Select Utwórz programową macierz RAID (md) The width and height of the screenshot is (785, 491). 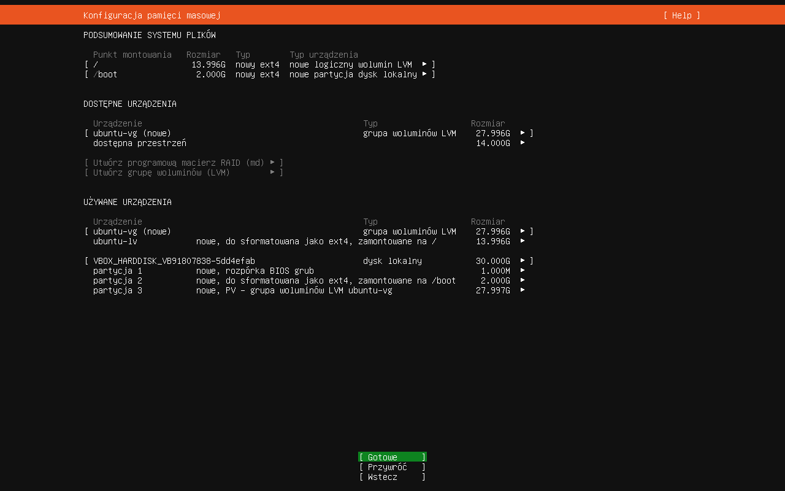click(x=184, y=163)
